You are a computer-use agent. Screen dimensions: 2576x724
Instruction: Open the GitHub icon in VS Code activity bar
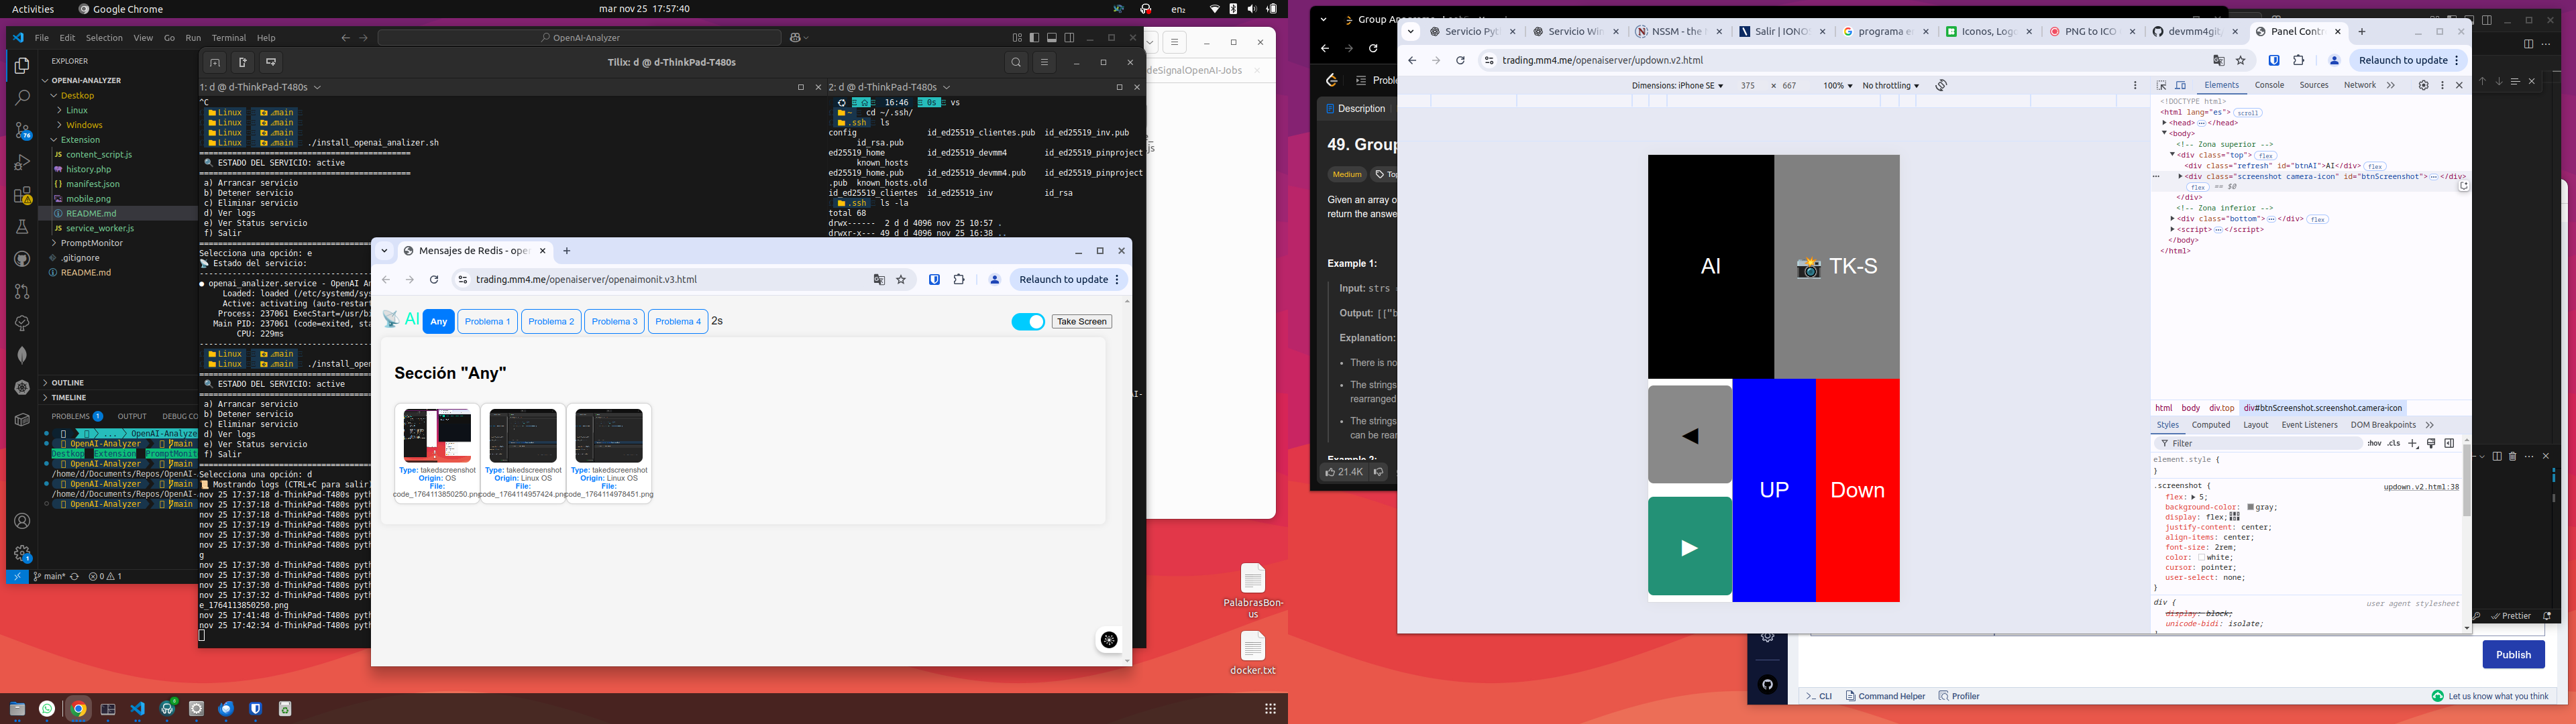click(22, 259)
